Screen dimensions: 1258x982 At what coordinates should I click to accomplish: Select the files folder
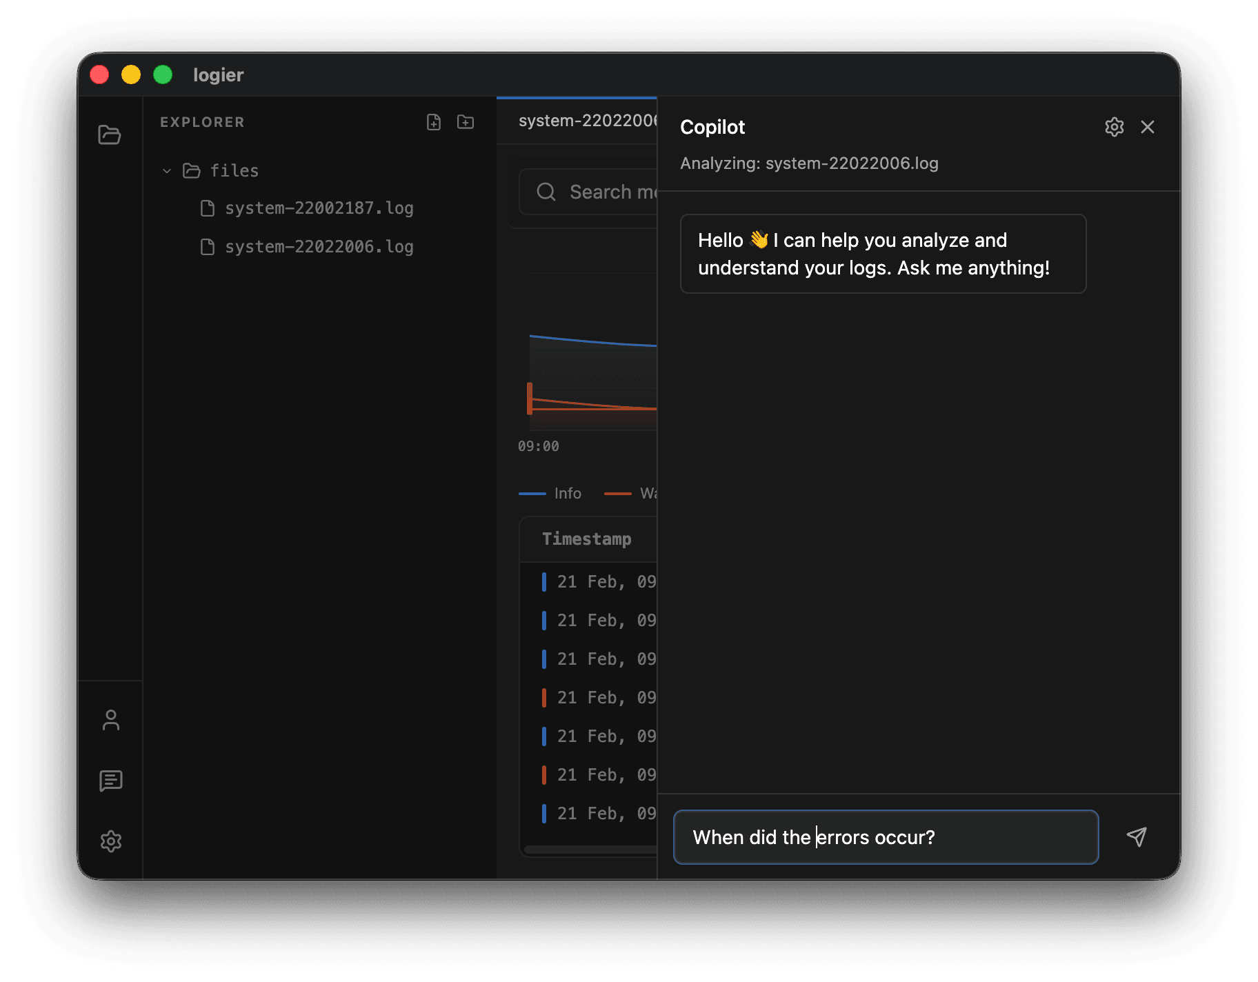[221, 170]
